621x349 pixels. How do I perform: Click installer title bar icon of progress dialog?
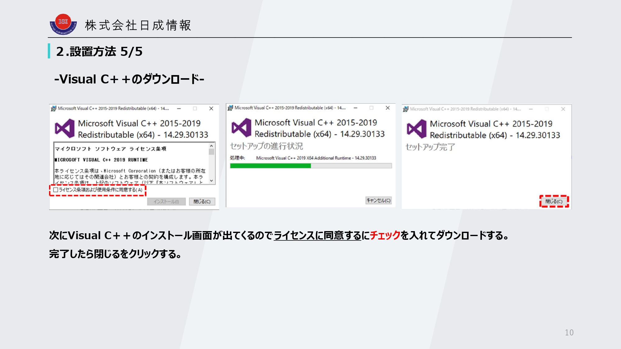230,108
